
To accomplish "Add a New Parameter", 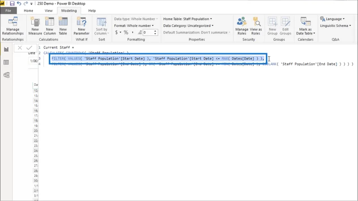I will pos(81,26).
